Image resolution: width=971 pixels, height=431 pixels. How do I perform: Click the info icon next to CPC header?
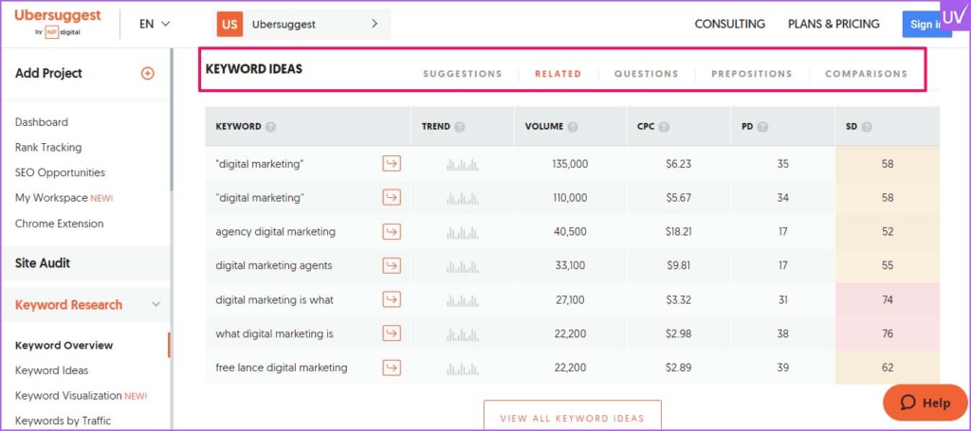click(664, 127)
